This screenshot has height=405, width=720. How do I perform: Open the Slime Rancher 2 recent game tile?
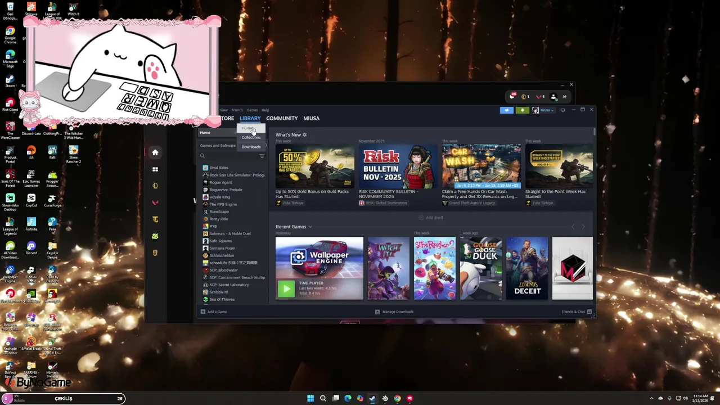click(x=435, y=268)
